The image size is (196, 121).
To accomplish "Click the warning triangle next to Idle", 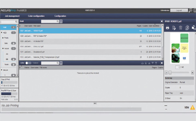I will (x=192, y=107).
